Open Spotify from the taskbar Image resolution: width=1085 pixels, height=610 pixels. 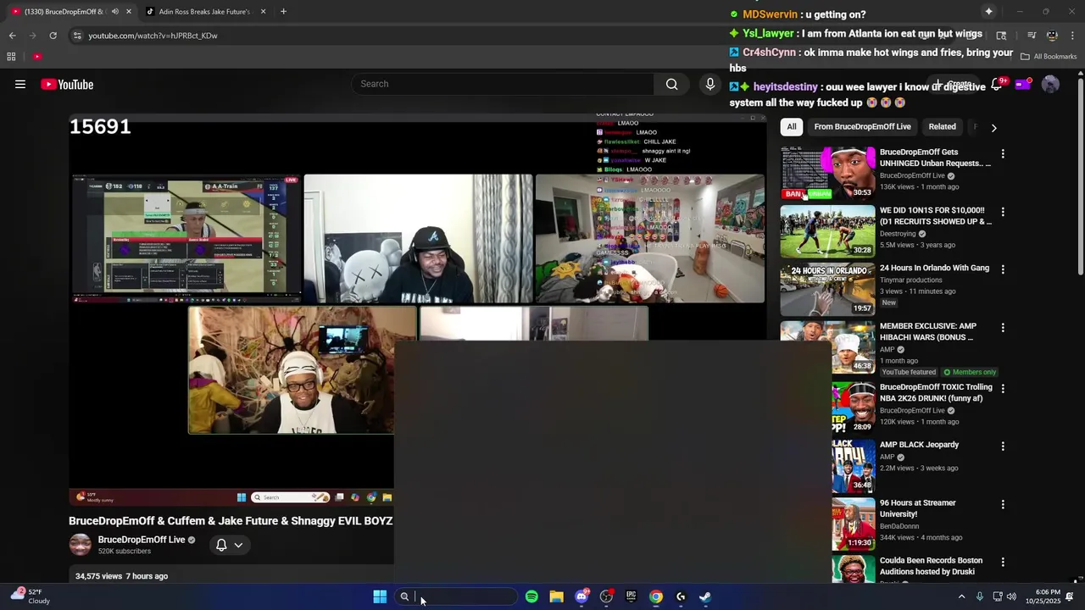[x=531, y=596]
